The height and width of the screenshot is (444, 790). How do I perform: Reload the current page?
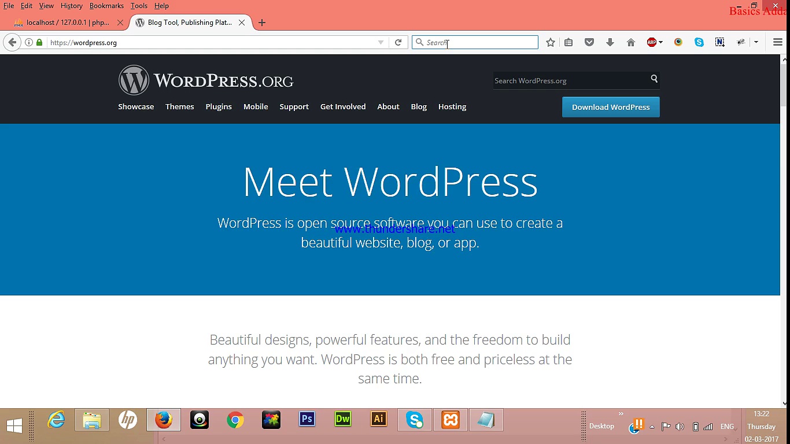click(398, 42)
